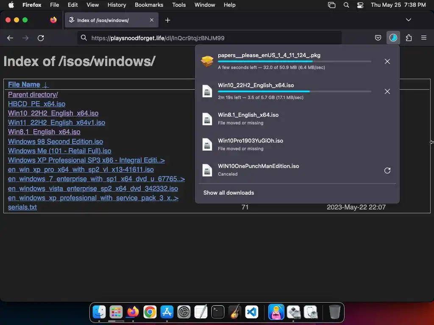This screenshot has width=434, height=325.
Task: Click the Win10Pro1903YuGiOh.iso file icon
Action: [x=207, y=145]
